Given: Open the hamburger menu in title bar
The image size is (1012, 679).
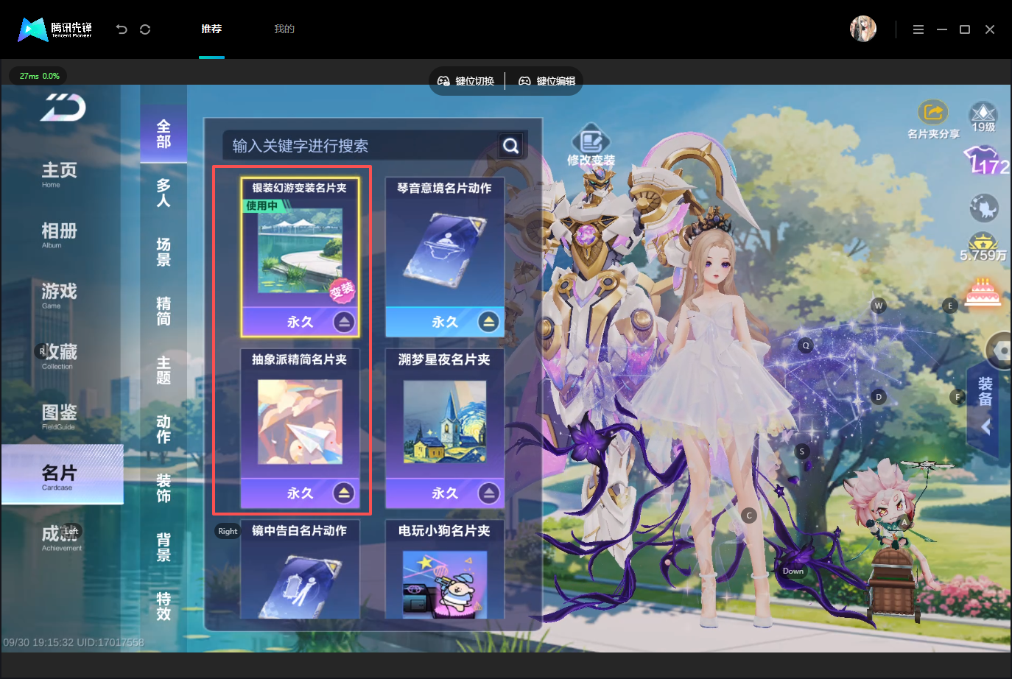Looking at the screenshot, I should click(x=918, y=29).
